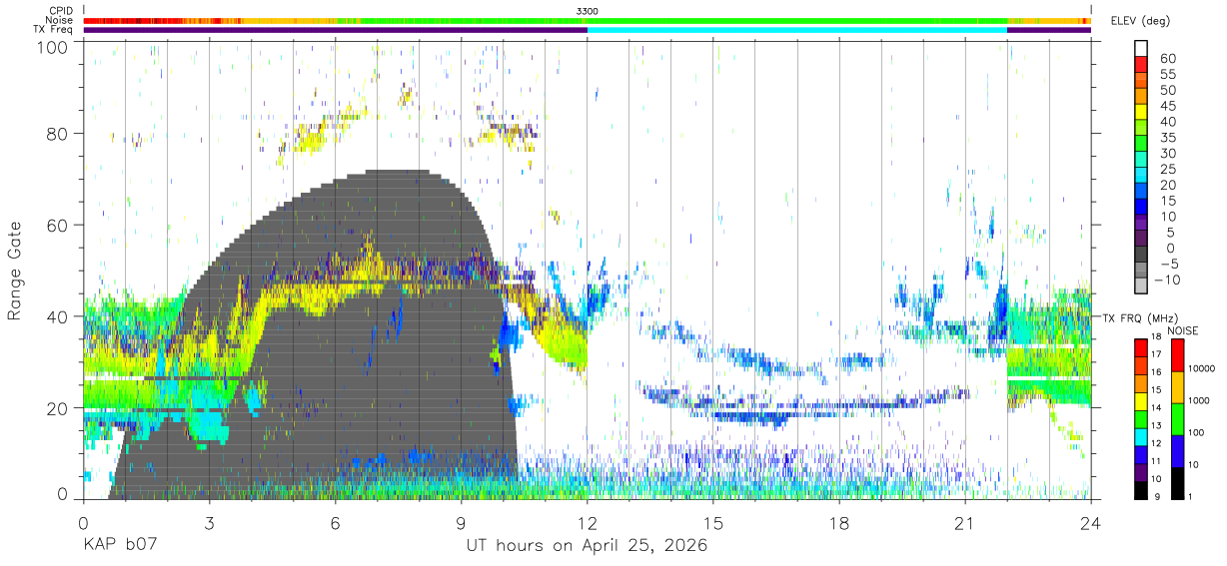Click elevation scale label 45

click(1166, 106)
